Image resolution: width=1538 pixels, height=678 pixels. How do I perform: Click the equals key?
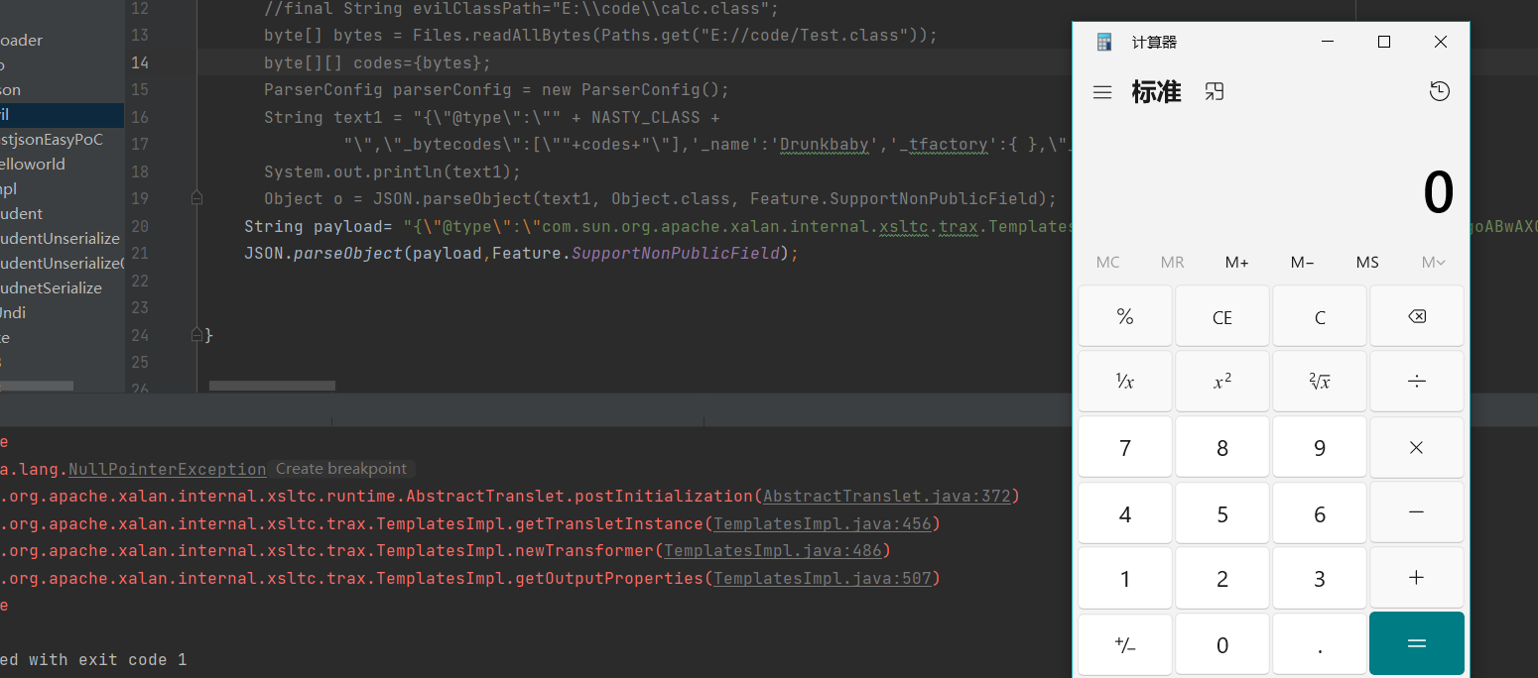1417,643
